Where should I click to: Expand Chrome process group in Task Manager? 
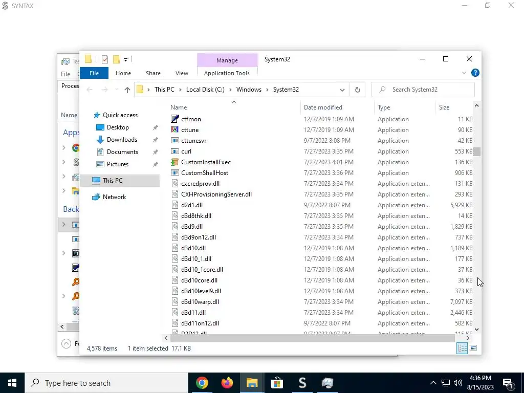click(64, 147)
